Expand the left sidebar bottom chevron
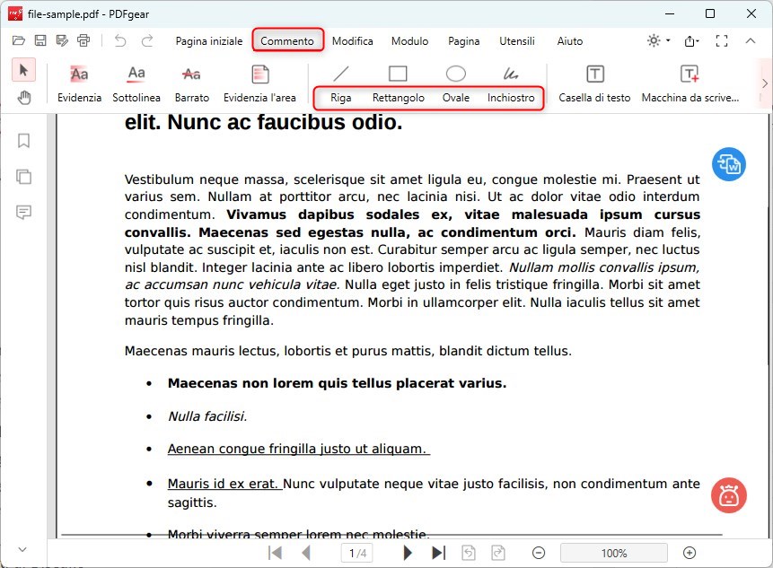 click(22, 549)
